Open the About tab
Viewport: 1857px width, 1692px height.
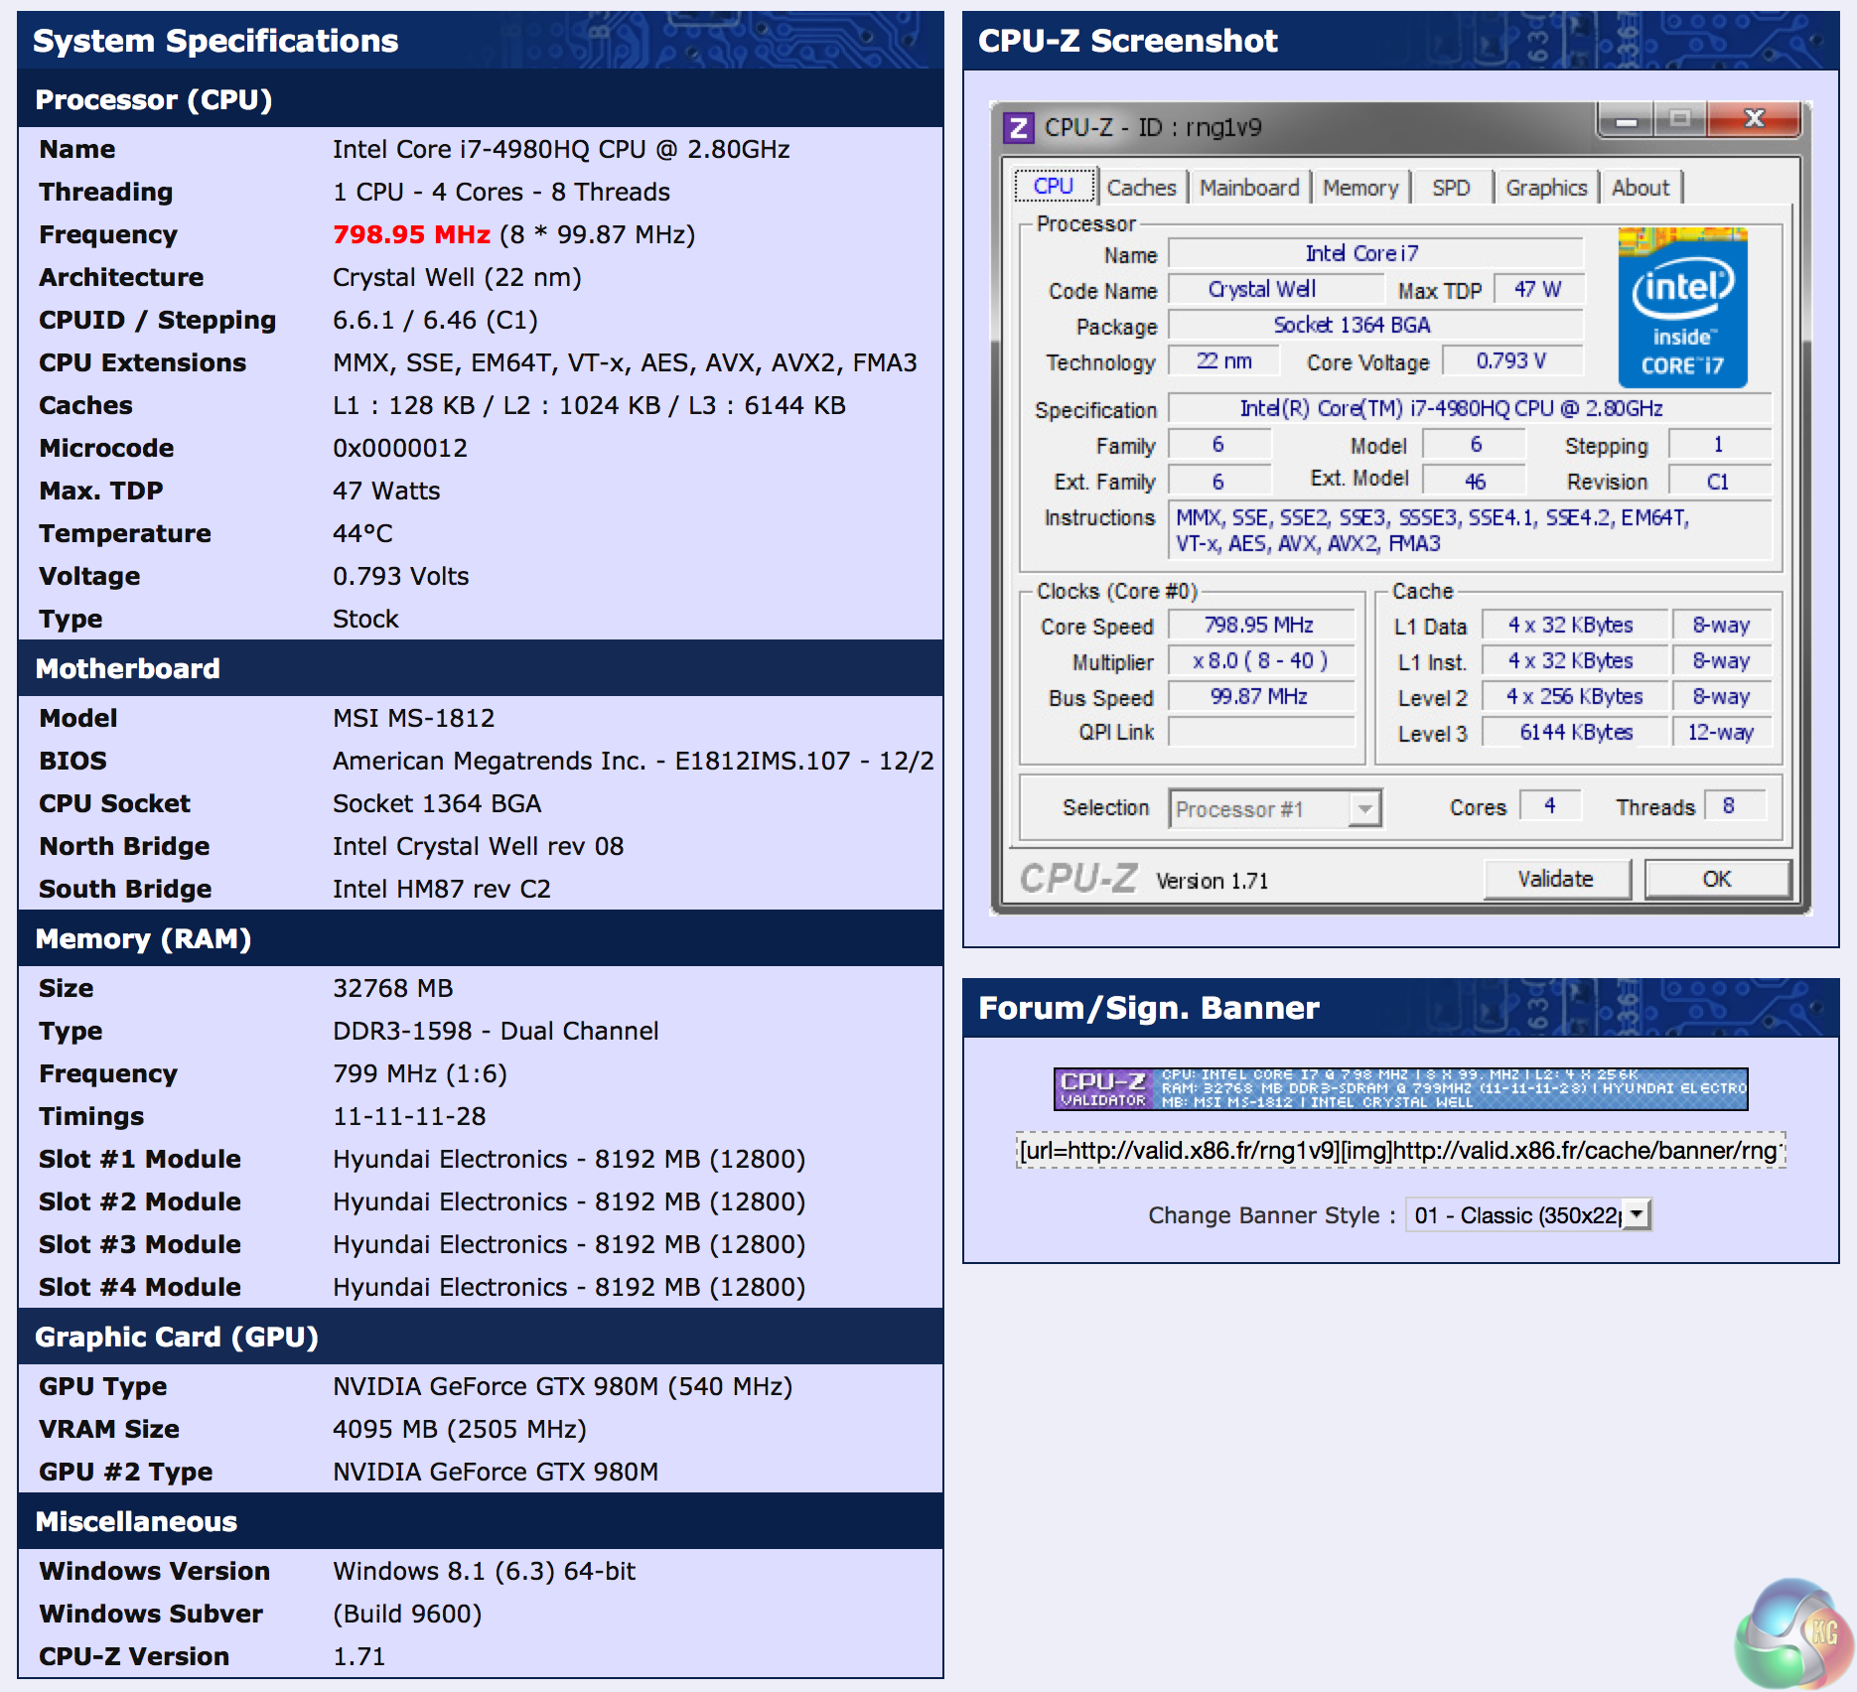1641,188
